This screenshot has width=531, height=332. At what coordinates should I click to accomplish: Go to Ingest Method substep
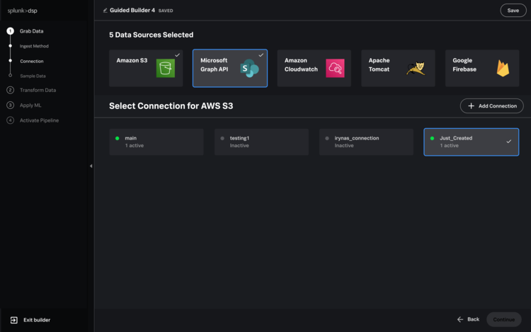coord(34,46)
